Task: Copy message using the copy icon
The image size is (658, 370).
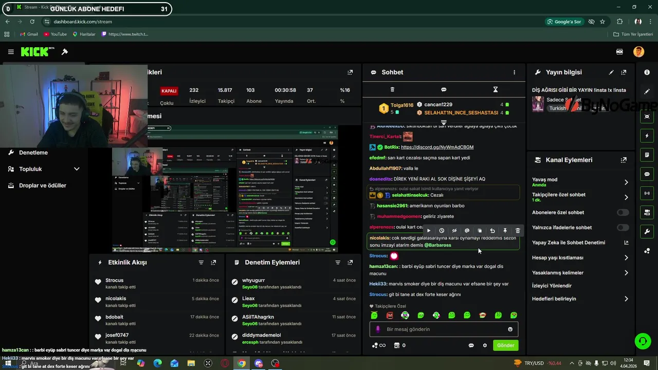Action: coord(480,231)
